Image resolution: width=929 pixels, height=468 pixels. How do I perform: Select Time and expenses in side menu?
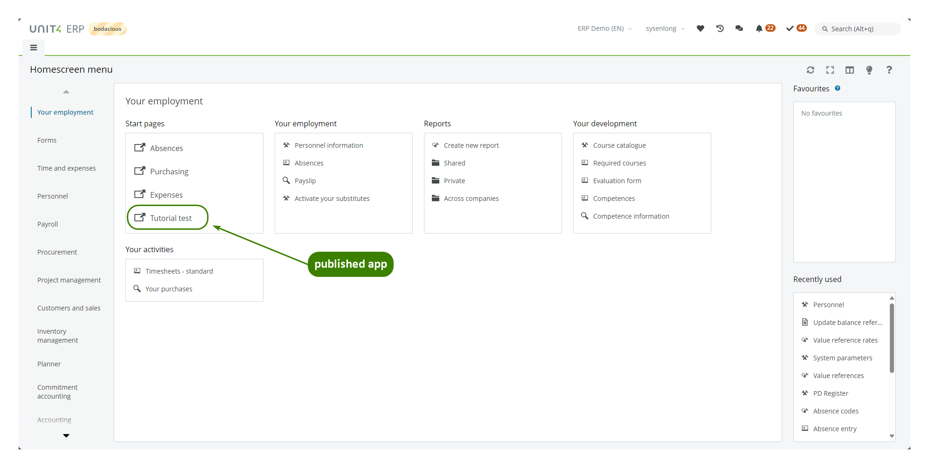coord(66,168)
